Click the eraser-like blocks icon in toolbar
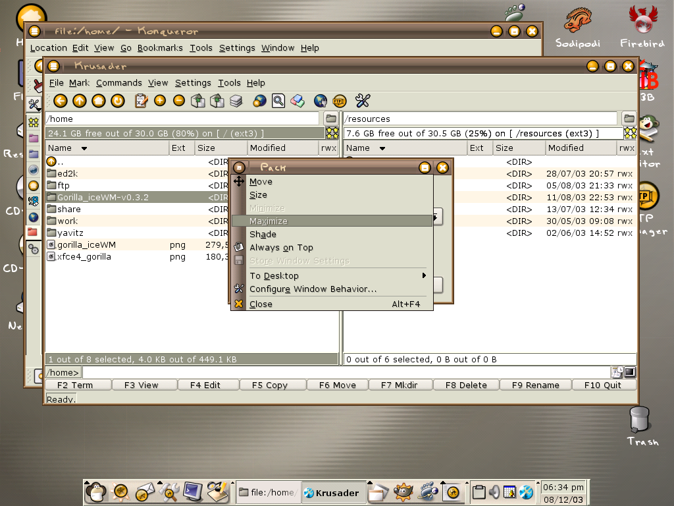Screen dimensions: 674x506 (x=298, y=101)
